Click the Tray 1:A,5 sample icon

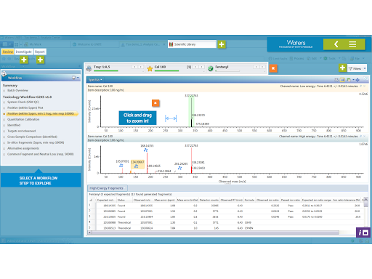89,68
